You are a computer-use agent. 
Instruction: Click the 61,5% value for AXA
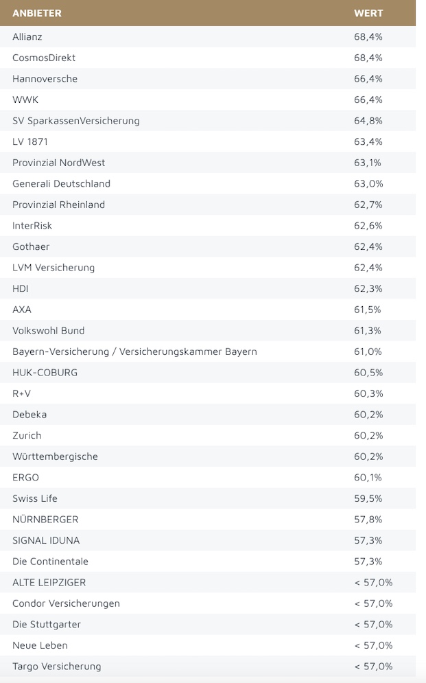368,310
